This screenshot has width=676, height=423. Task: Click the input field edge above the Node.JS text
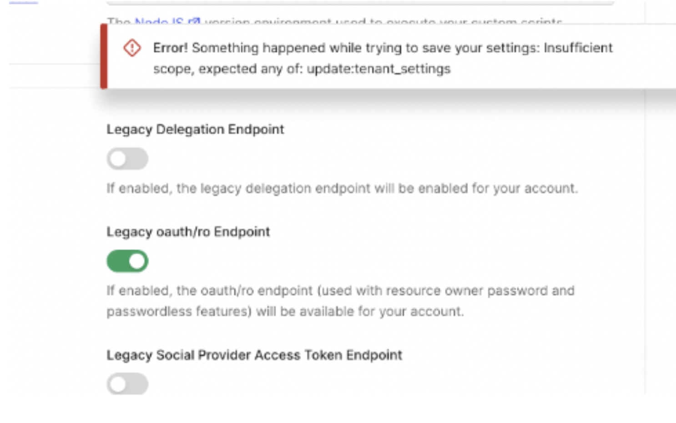tap(360, 3)
